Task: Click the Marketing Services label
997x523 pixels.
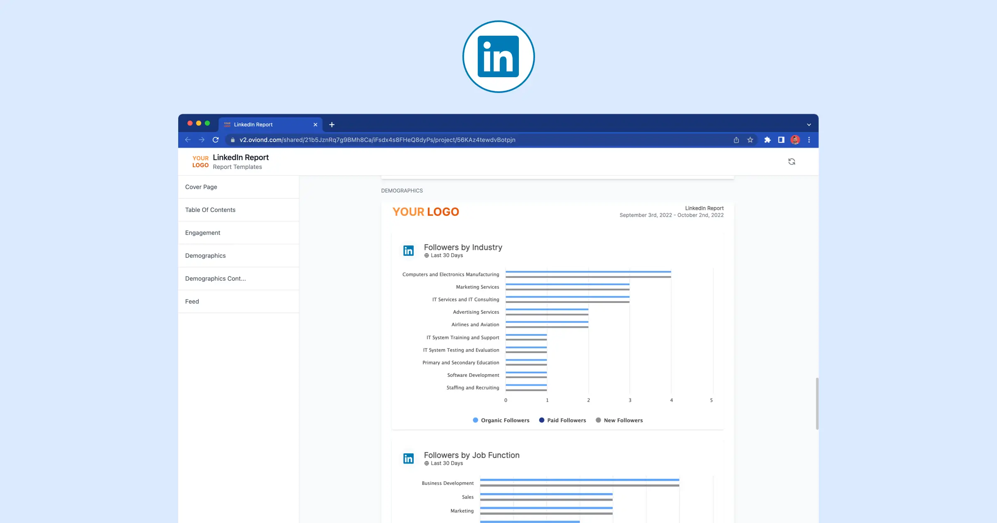Action: pyautogui.click(x=477, y=287)
